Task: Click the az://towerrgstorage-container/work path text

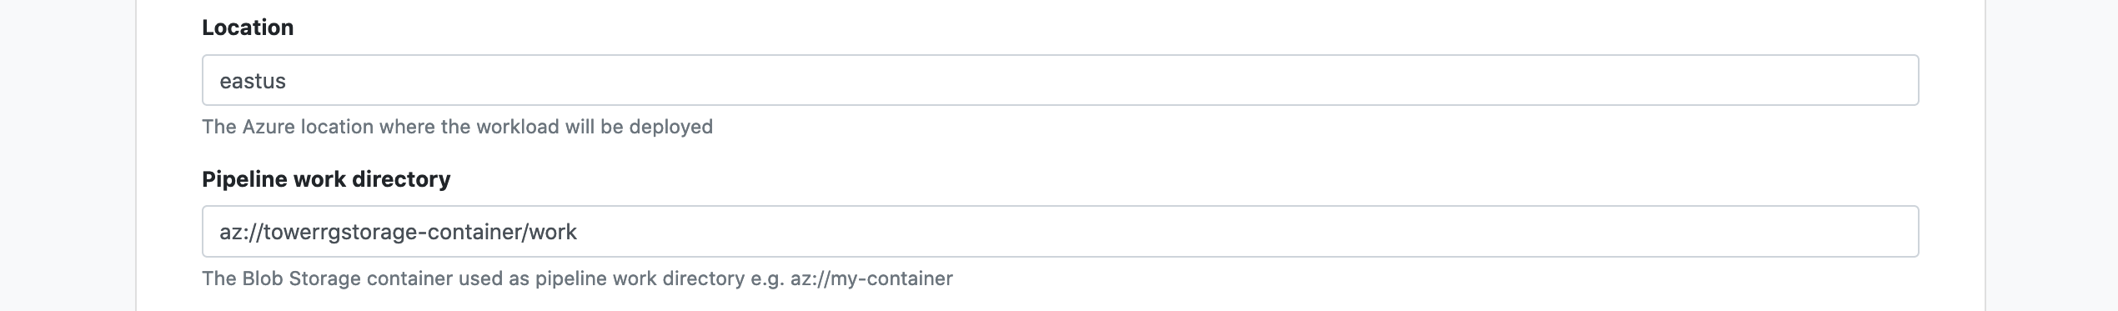Action: coord(398,232)
